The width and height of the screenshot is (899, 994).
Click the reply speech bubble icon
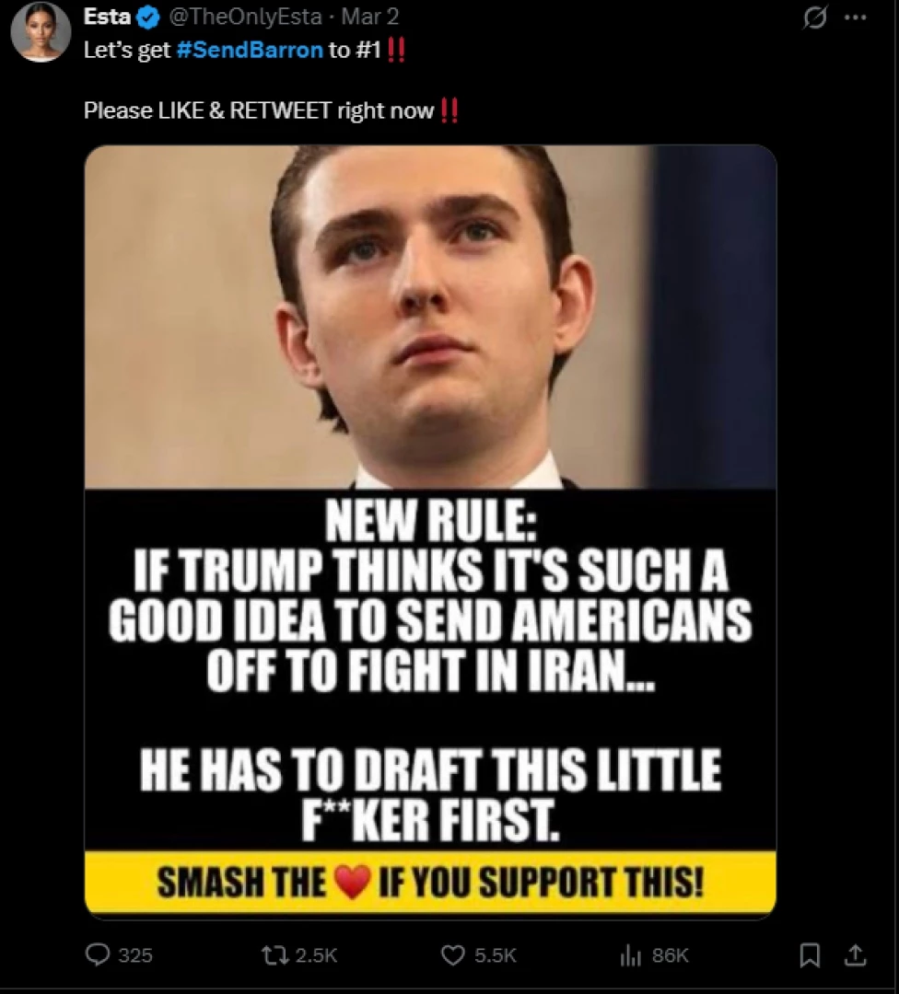coord(98,954)
